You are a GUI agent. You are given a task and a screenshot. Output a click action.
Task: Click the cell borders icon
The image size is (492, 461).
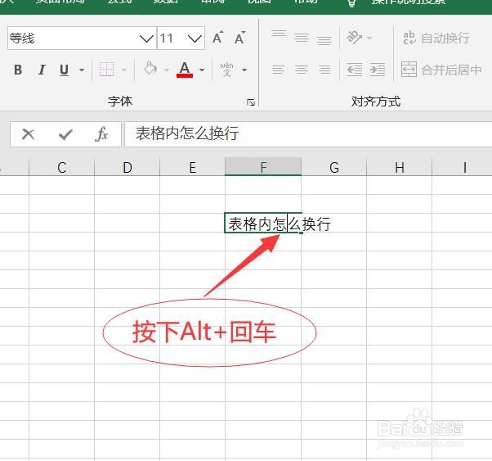point(106,69)
